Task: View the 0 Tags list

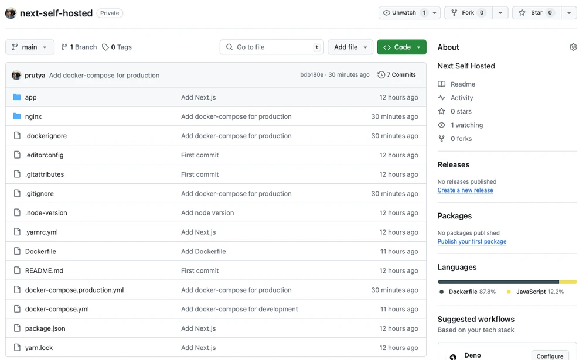Action: 117,47
